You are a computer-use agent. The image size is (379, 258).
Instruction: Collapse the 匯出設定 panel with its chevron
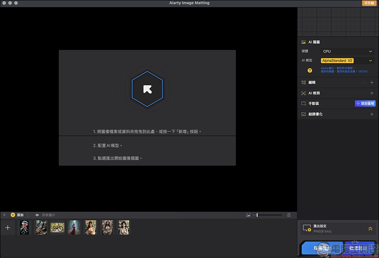[370, 229]
